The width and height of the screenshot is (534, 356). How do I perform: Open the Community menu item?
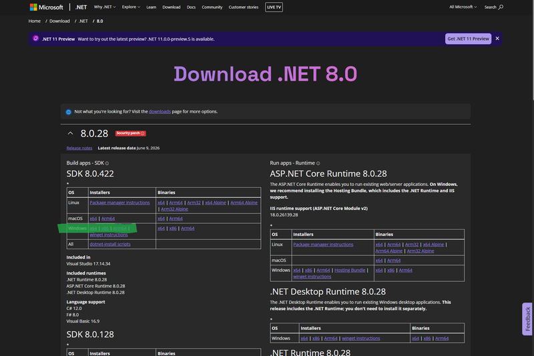[212, 7]
